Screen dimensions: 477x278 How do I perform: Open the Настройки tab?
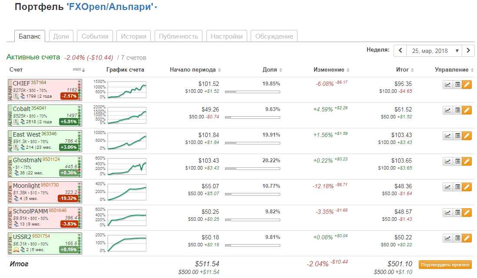pos(226,36)
